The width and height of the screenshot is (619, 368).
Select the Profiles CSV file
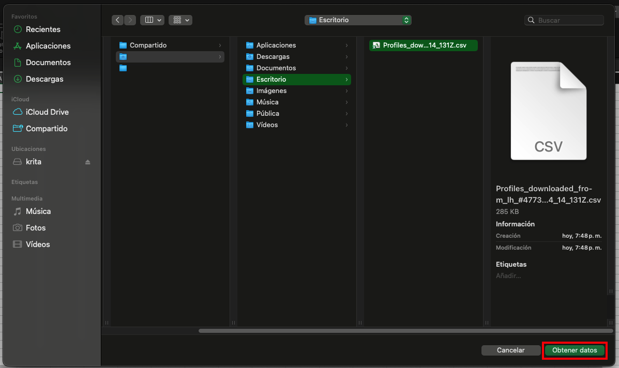click(x=424, y=45)
